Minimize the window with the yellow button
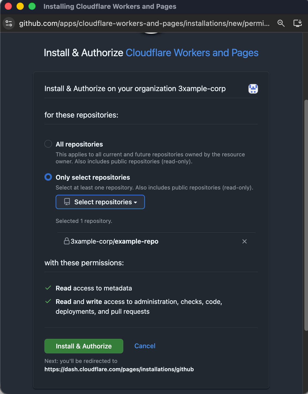This screenshot has width=308, height=394. click(20, 6)
